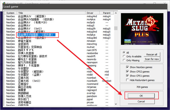Sort list by Title column header
The image size is (170, 110).
coord(51,13)
